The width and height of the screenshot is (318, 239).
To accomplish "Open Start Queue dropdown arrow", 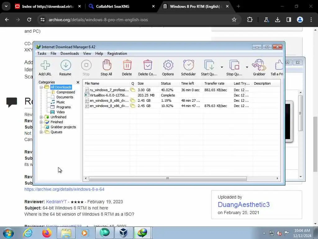I will tap(222, 67).
